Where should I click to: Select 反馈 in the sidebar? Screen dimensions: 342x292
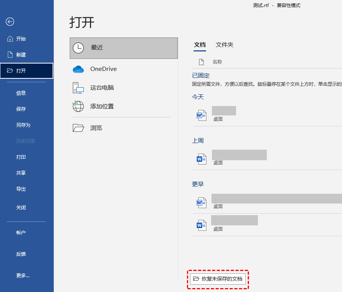(21, 254)
